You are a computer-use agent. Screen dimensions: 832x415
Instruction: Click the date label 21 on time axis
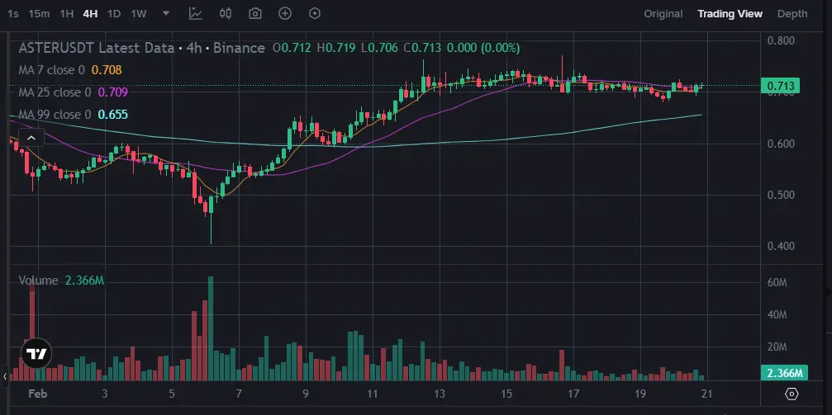point(706,394)
